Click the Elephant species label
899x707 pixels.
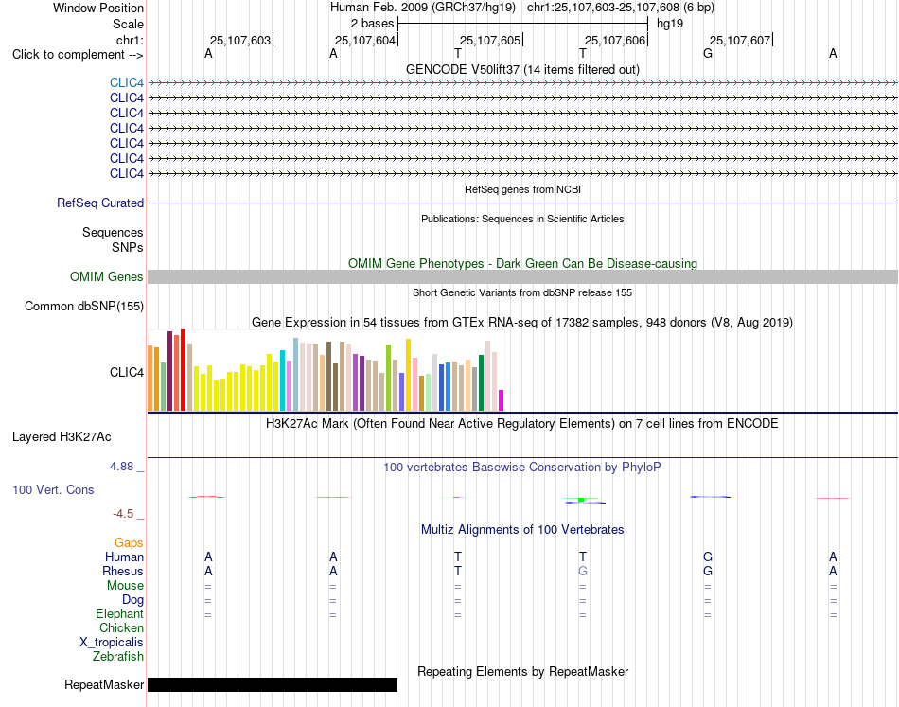point(120,613)
